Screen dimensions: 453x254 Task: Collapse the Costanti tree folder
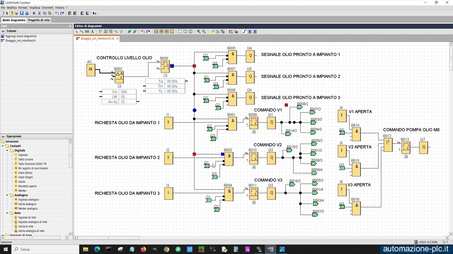(3, 146)
